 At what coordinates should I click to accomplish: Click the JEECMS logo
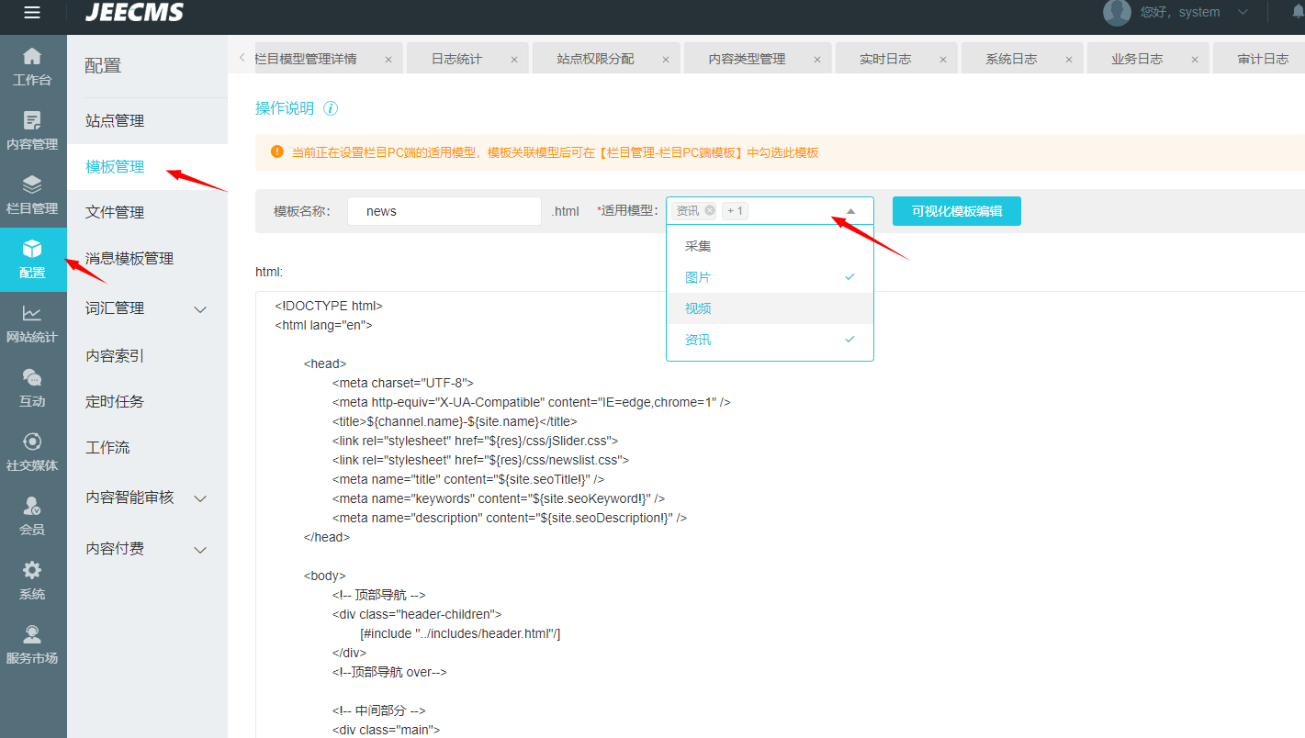click(x=134, y=12)
